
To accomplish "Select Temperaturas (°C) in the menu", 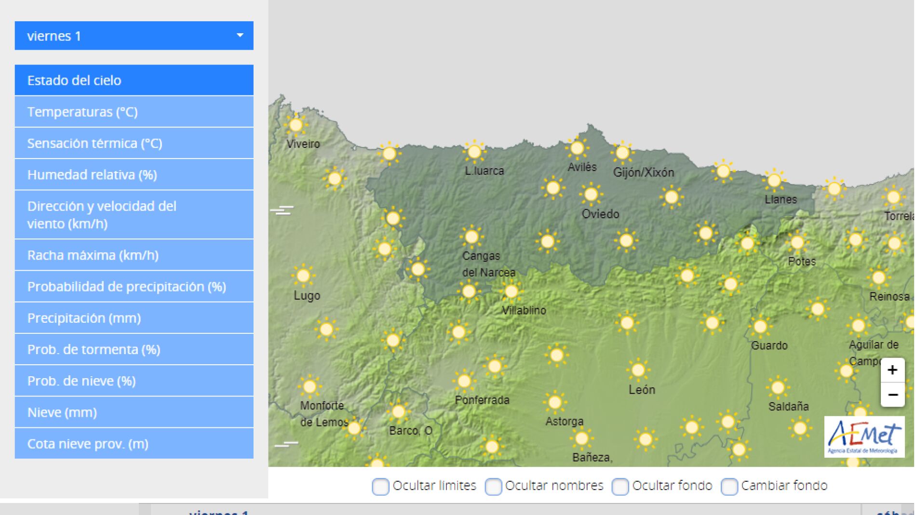I will (134, 112).
